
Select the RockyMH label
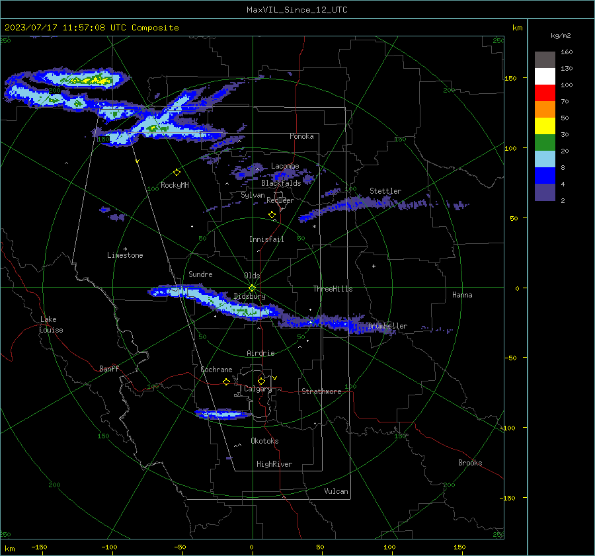[175, 185]
